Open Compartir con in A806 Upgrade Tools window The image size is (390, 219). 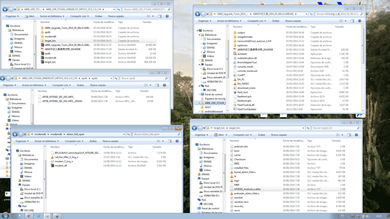tap(257, 21)
